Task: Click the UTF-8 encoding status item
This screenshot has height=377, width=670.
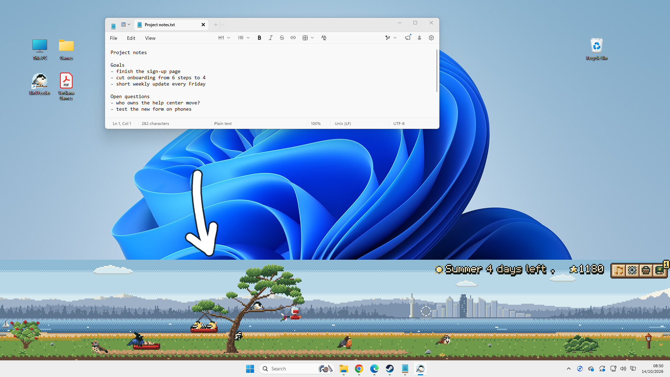Action: 399,124
